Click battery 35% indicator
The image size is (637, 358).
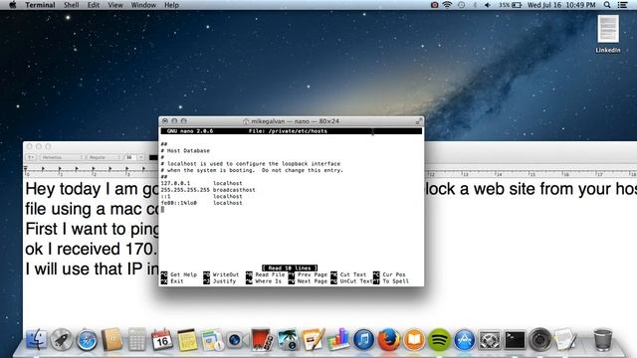(x=511, y=5)
